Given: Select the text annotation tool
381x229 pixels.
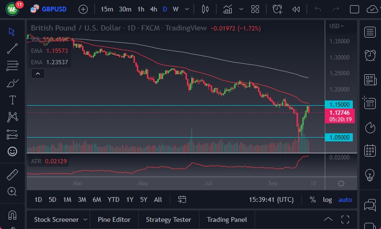Looking at the screenshot, I should point(12,100).
